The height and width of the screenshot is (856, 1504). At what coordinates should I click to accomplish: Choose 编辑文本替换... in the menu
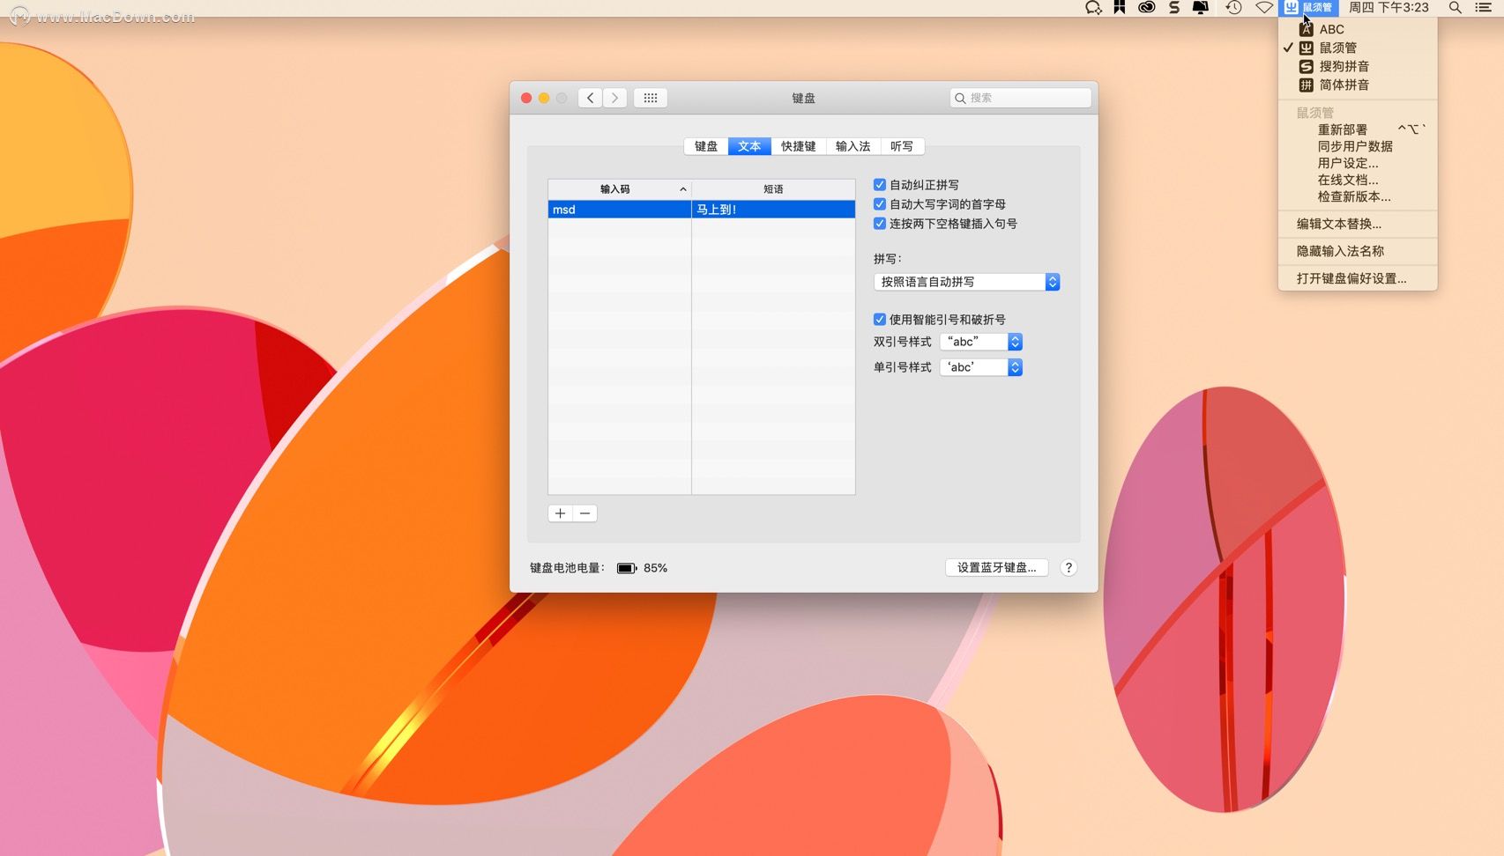tap(1338, 224)
